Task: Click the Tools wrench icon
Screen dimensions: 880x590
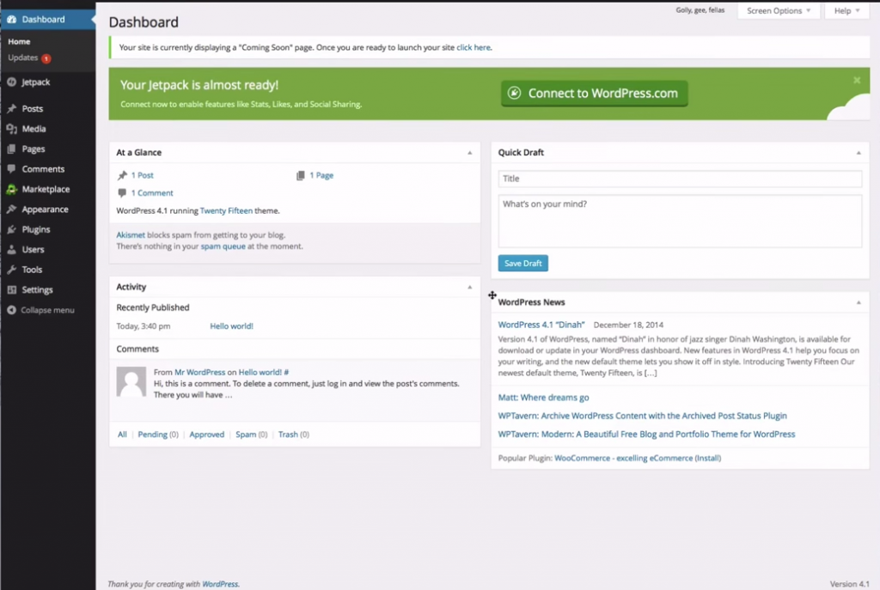Action: click(11, 270)
